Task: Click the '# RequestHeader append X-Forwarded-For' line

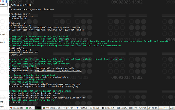Action: 32,100
